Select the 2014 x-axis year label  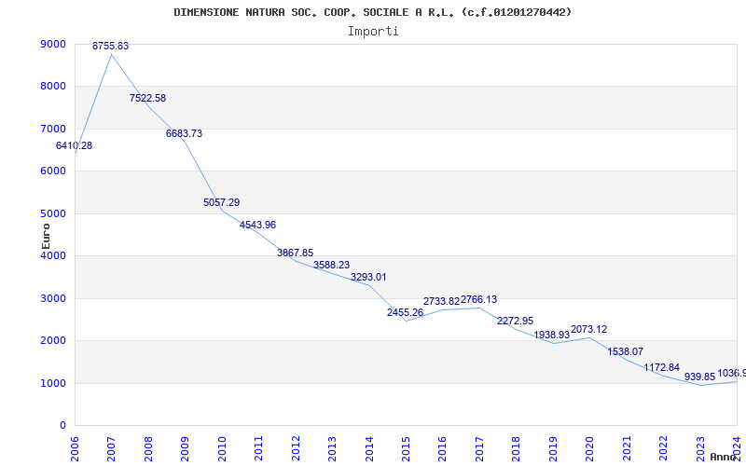tap(368, 448)
